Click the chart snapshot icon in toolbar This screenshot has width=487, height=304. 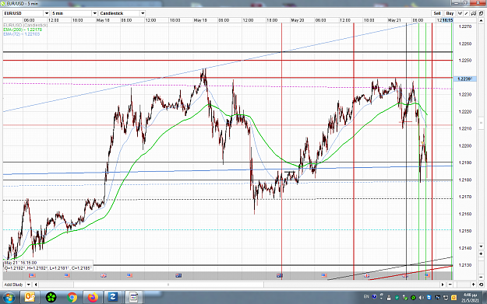click(x=474, y=13)
